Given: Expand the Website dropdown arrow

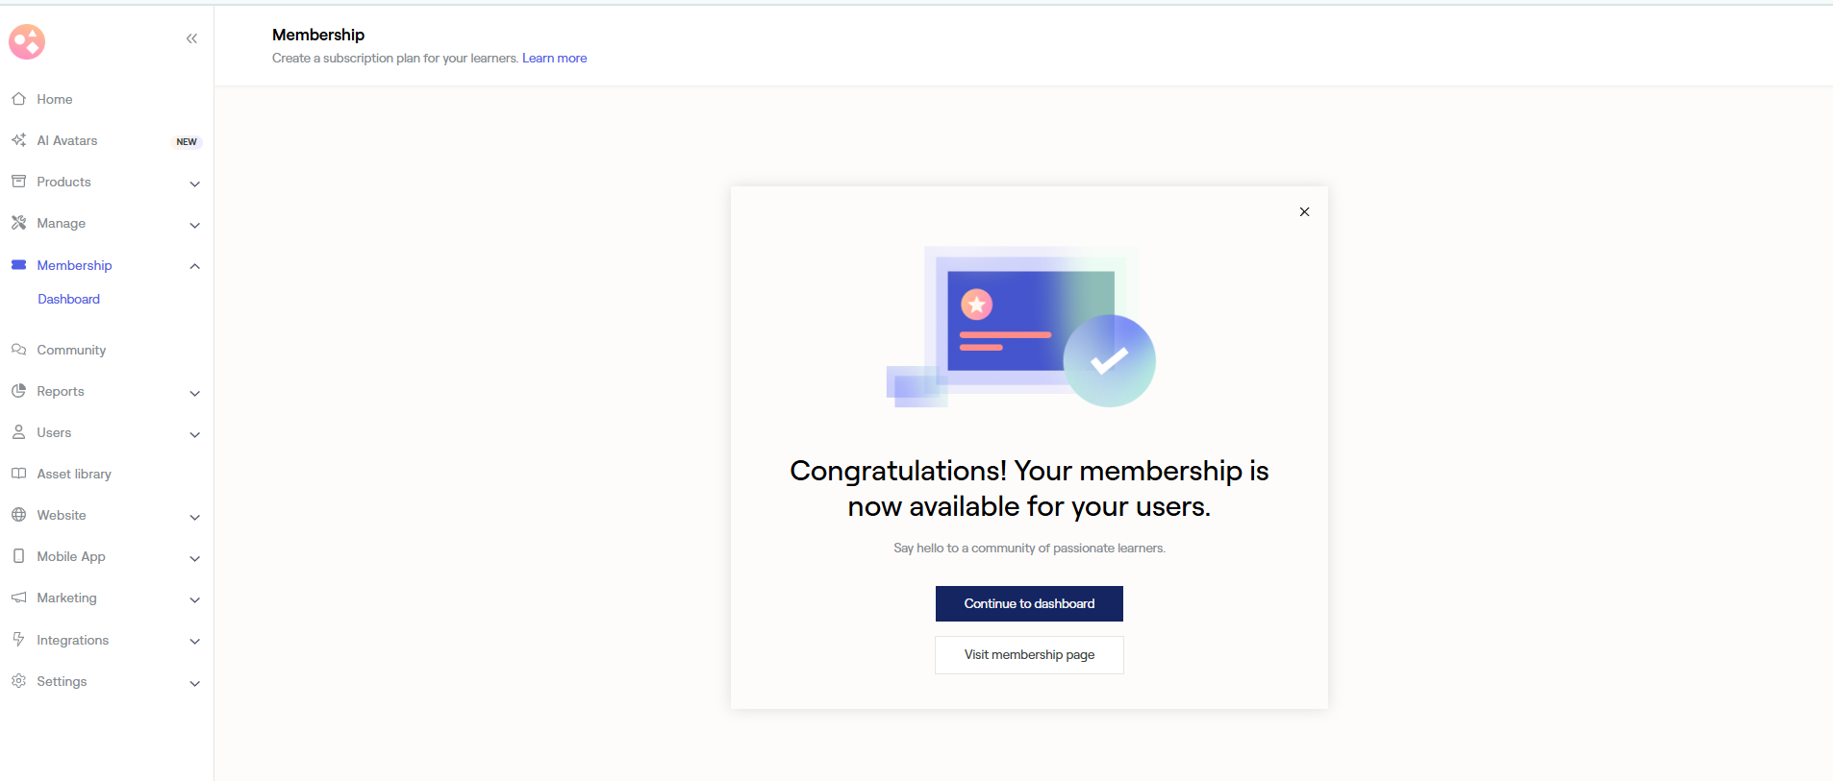Looking at the screenshot, I should pyautogui.click(x=195, y=517).
